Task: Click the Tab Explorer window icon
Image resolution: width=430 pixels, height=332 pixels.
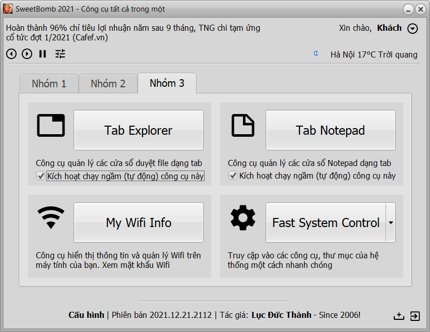Action: (x=51, y=126)
